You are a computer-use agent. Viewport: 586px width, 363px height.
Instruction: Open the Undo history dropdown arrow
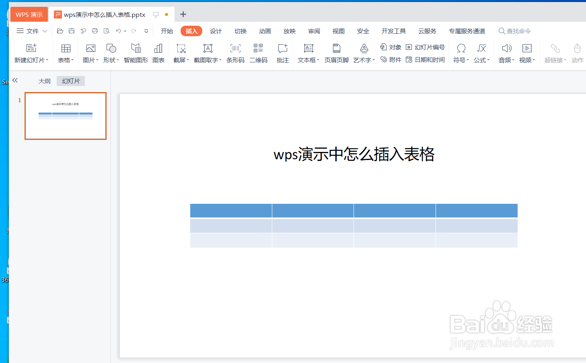[x=125, y=31]
